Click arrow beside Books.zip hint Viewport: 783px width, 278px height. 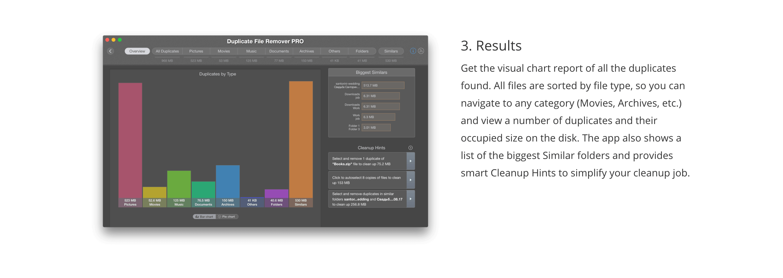pos(411,161)
